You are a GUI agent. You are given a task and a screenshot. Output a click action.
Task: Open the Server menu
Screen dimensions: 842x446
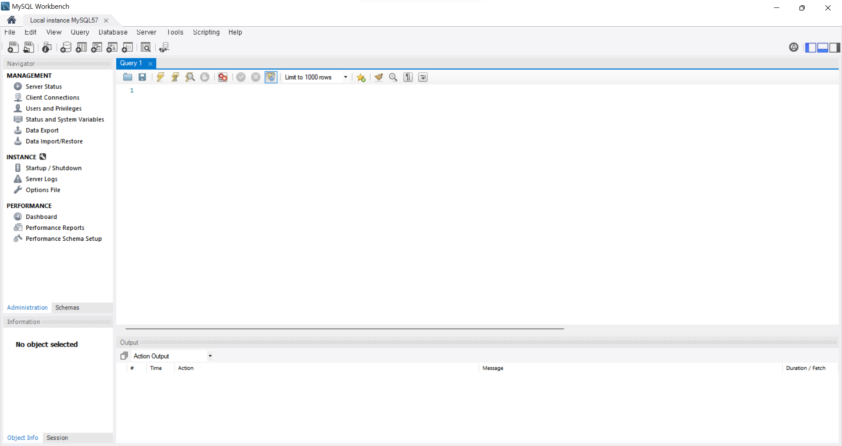[146, 32]
